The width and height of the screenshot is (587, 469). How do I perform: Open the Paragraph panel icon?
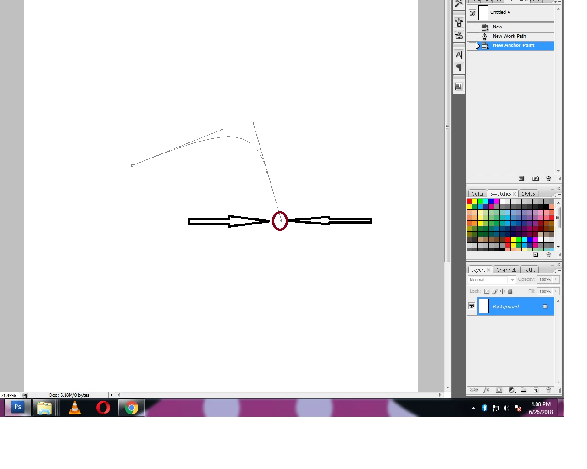click(x=459, y=68)
